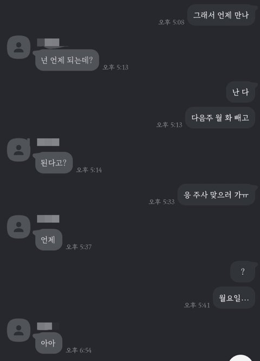Image resolution: width=260 pixels, height=361 pixels.
Task: Tap the blurred sender name above '된다고?'
Action: click(48, 142)
